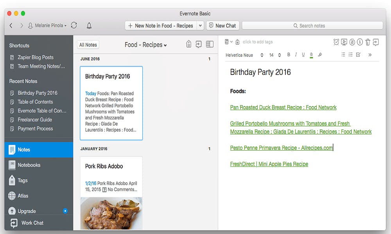Viewport: 391px width, 234px height.
Task: Insert a numbered list
Action: click(351, 55)
